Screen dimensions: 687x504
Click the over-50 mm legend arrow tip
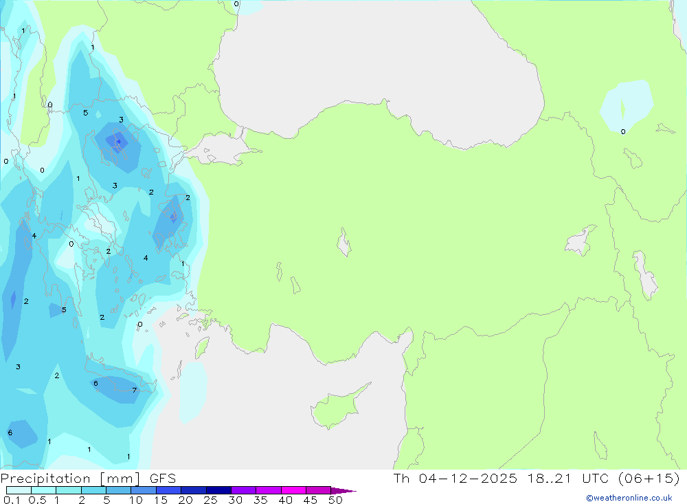coord(343,491)
